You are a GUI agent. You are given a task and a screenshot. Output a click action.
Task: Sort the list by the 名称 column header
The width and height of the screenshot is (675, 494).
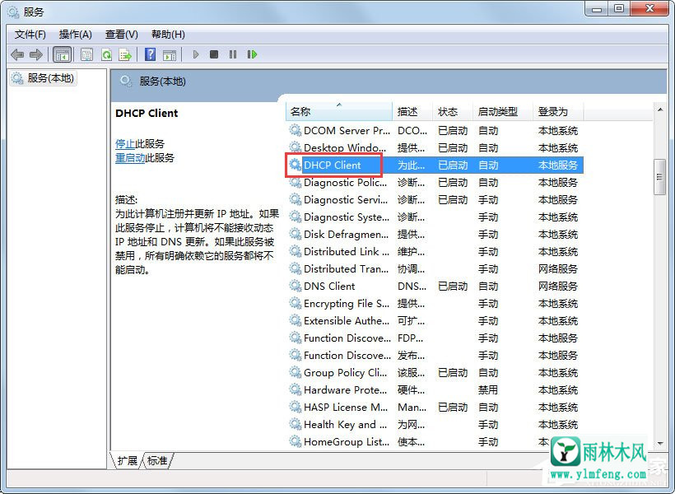click(301, 112)
